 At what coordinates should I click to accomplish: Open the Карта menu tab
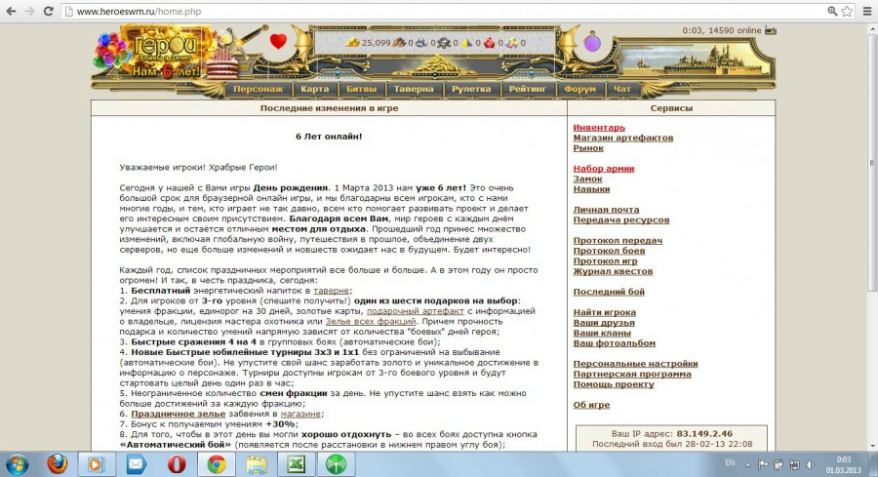pyautogui.click(x=315, y=89)
